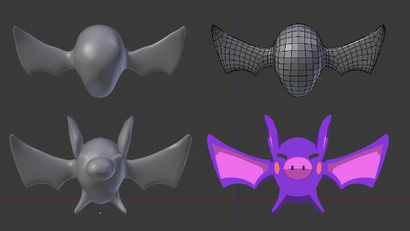Select the bat model showing wireframe mesh
This screenshot has height=231, width=410.
coord(298,60)
